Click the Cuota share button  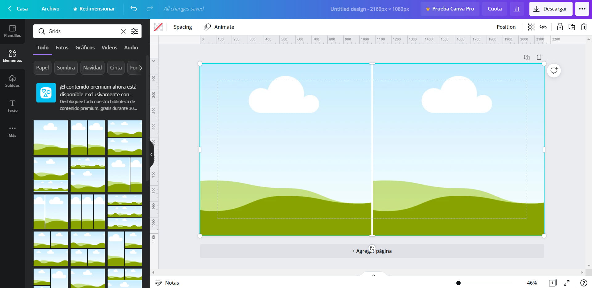495,9
